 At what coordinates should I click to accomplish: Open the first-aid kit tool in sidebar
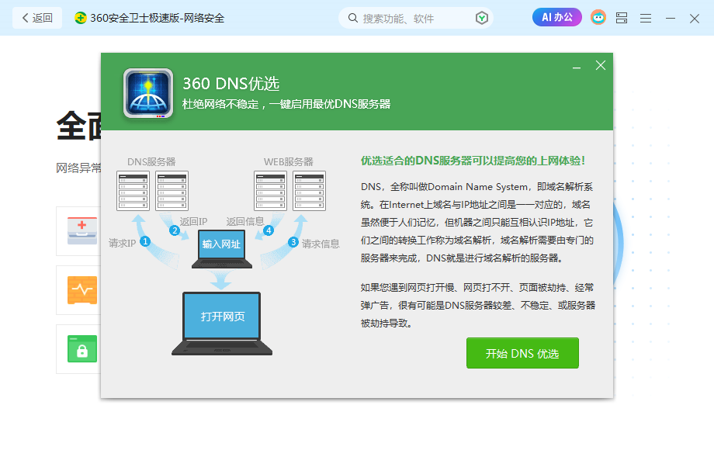(x=81, y=230)
